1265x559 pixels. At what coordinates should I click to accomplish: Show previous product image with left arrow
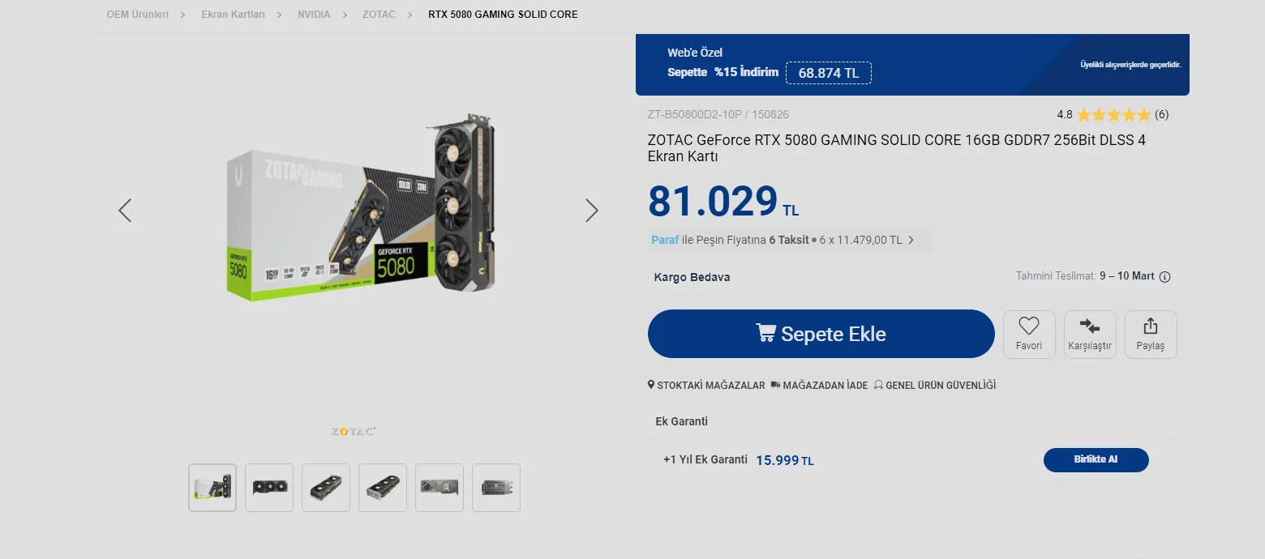(x=125, y=211)
